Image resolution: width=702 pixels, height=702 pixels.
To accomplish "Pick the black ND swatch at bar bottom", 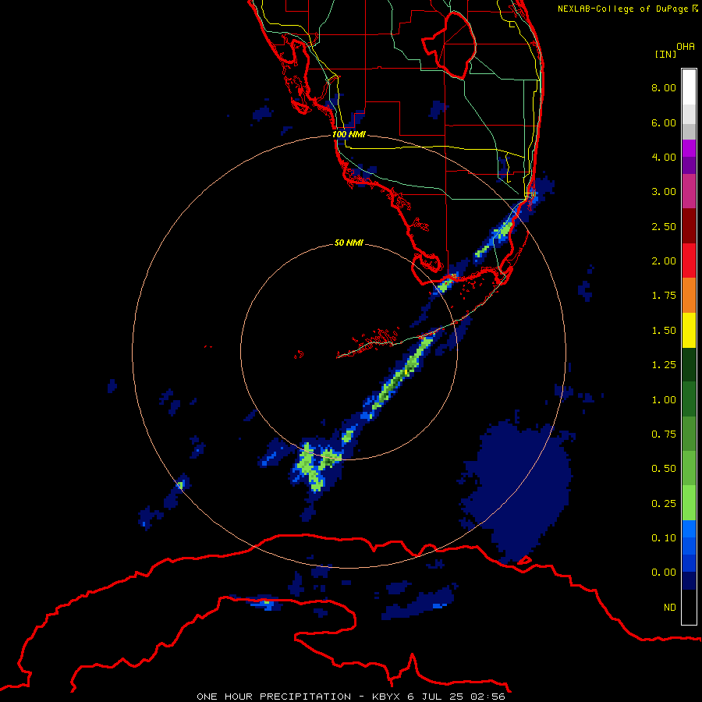I will pos(689,607).
